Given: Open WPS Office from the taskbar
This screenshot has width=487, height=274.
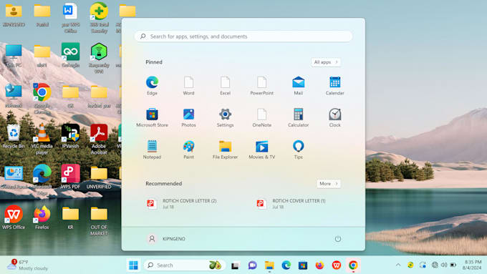Looking at the screenshot, I should tap(337, 265).
